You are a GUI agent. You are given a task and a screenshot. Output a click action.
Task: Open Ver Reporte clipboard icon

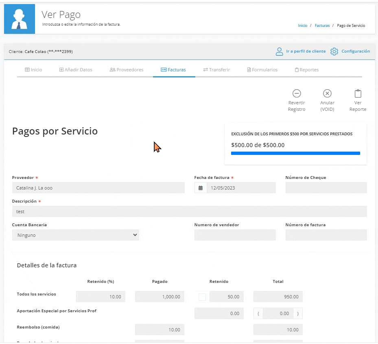tap(358, 93)
